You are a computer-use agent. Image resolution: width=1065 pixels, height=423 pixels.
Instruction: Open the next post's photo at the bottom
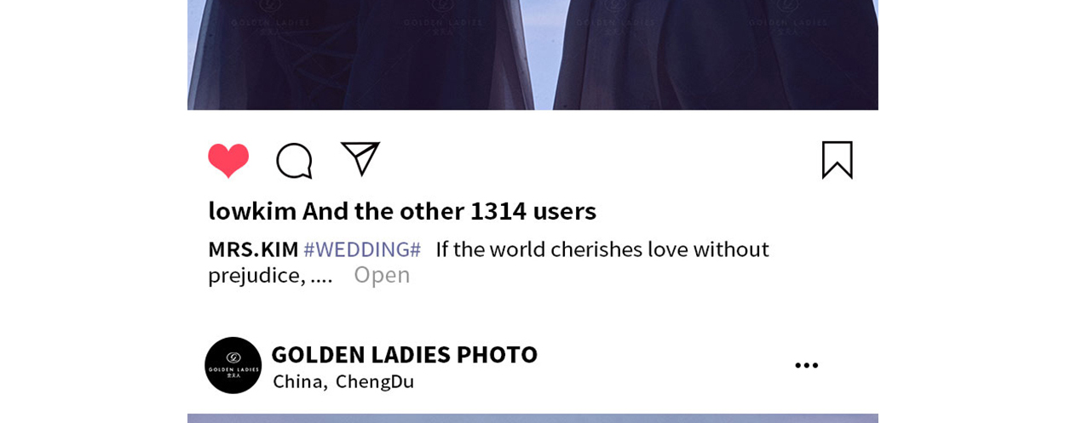[x=532, y=418]
